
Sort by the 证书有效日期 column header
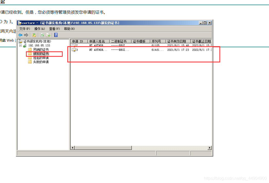[x=178, y=41]
